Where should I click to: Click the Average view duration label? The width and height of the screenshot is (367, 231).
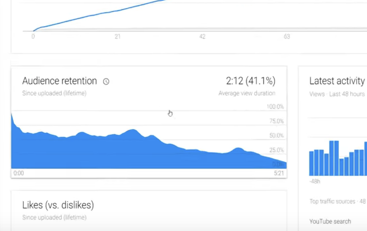click(x=247, y=93)
